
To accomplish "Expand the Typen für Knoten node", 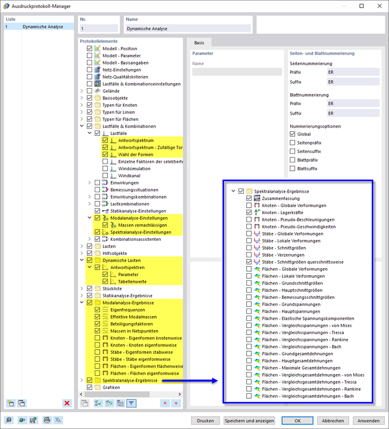I will [x=82, y=105].
